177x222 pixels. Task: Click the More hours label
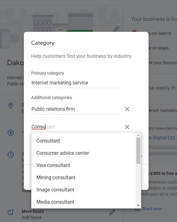coord(33,211)
